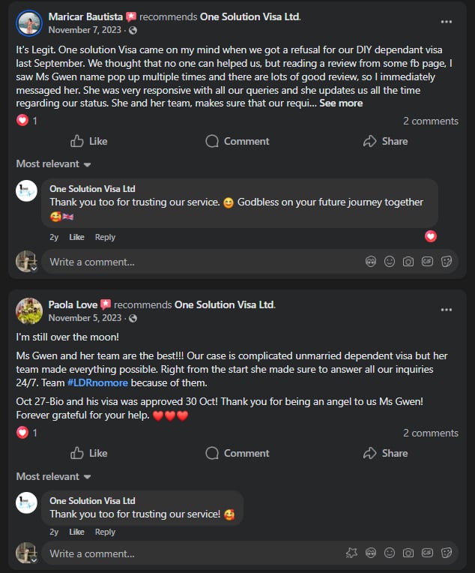Insert emoji in first post's comment box
The width and height of the screenshot is (475, 573).
pyautogui.click(x=390, y=262)
